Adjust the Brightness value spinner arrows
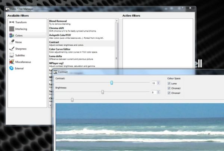 coord(158,92)
